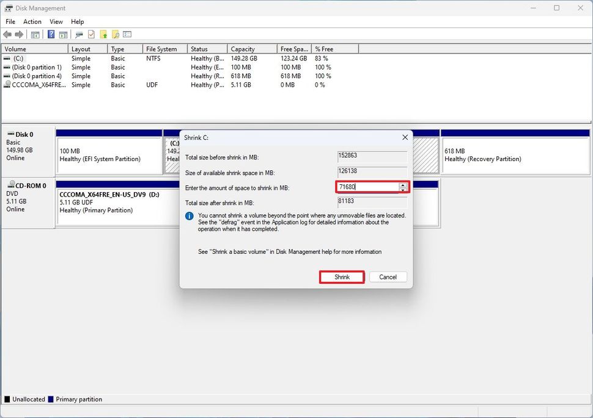
Task: Click the (C:) volume icon in the volume list
Action: [6, 58]
